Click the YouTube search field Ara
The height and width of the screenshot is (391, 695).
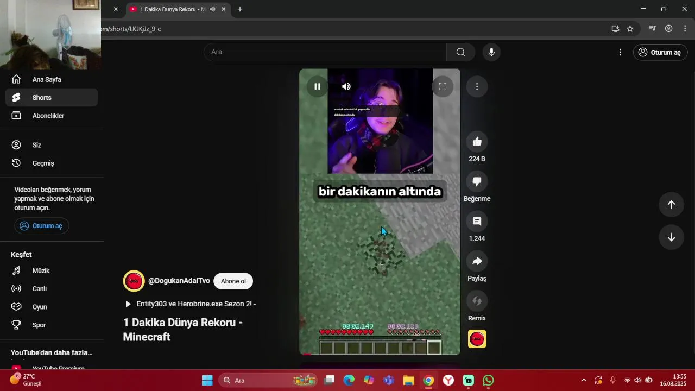(325, 52)
